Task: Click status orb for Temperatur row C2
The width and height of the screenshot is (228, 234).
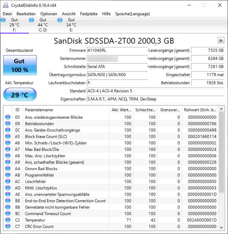Action: point(8,220)
